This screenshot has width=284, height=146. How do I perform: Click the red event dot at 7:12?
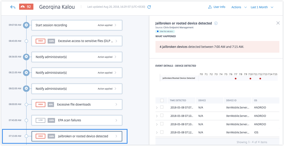[x=260, y=79]
